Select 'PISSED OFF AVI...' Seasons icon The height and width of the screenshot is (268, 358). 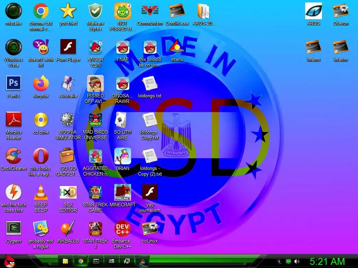(x=95, y=83)
